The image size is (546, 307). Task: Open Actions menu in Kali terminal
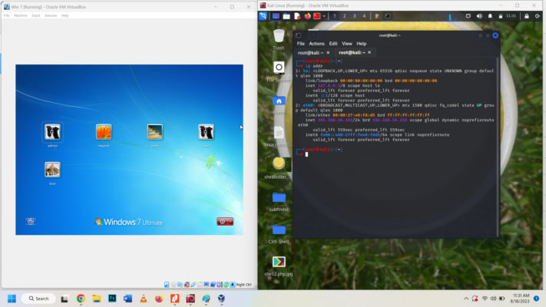click(x=316, y=44)
